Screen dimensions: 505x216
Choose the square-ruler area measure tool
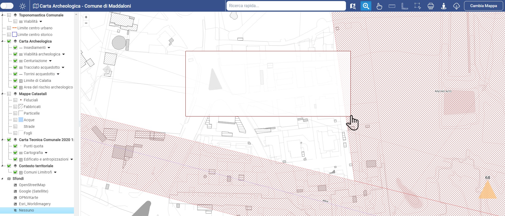point(405,6)
